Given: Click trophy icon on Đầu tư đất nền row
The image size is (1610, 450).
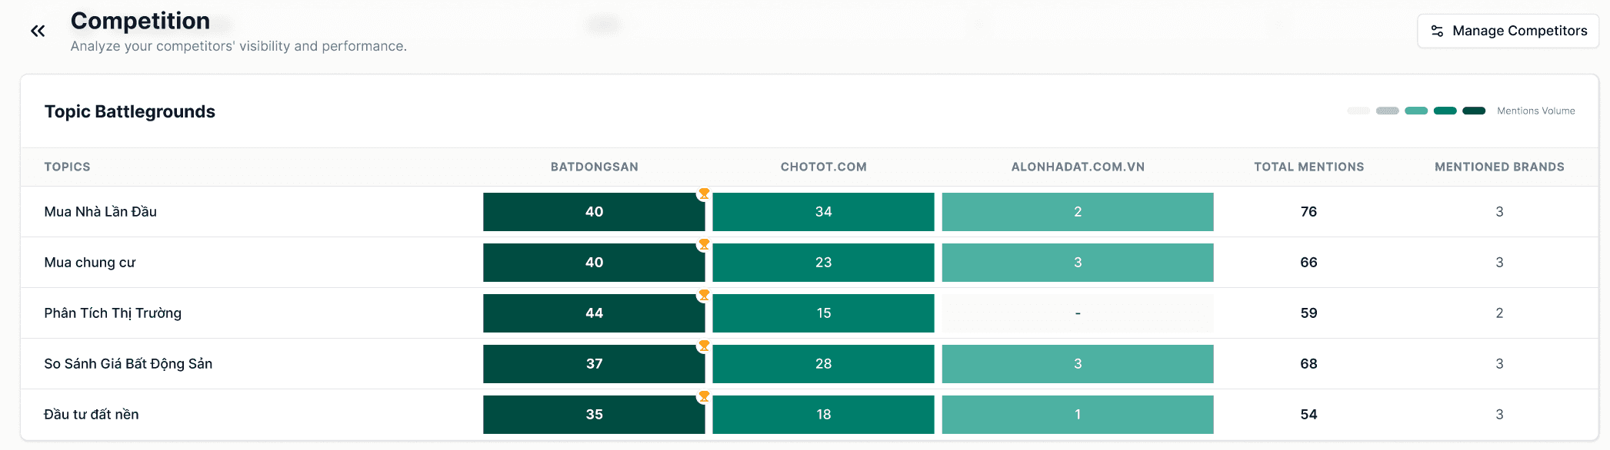Looking at the screenshot, I should (703, 396).
